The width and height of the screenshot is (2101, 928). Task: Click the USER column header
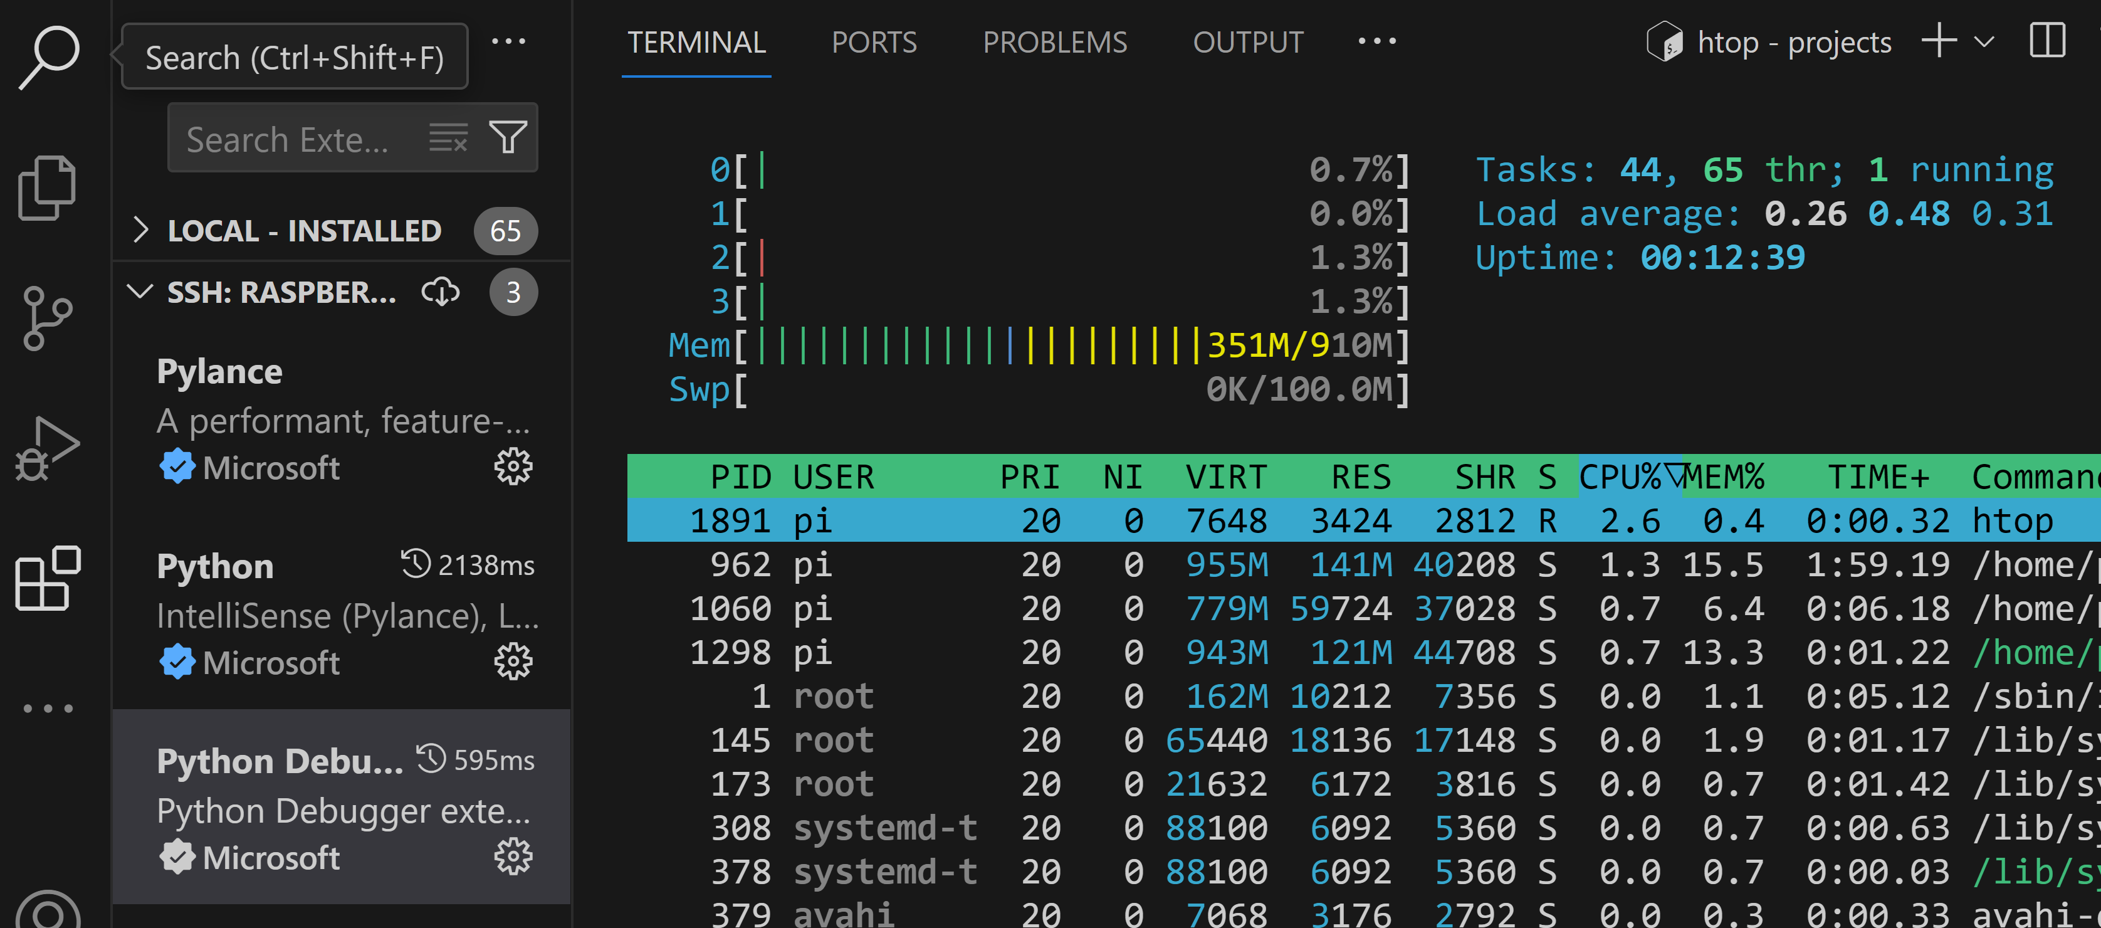[x=834, y=476]
